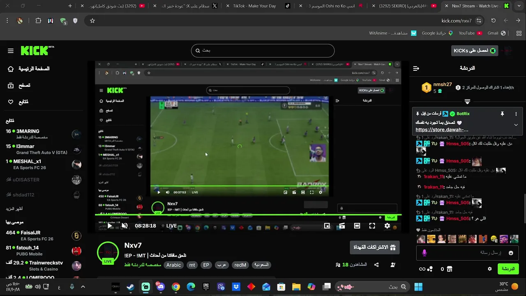The image size is (526, 296).
Task: Select the redM tag
Action: coord(240,265)
